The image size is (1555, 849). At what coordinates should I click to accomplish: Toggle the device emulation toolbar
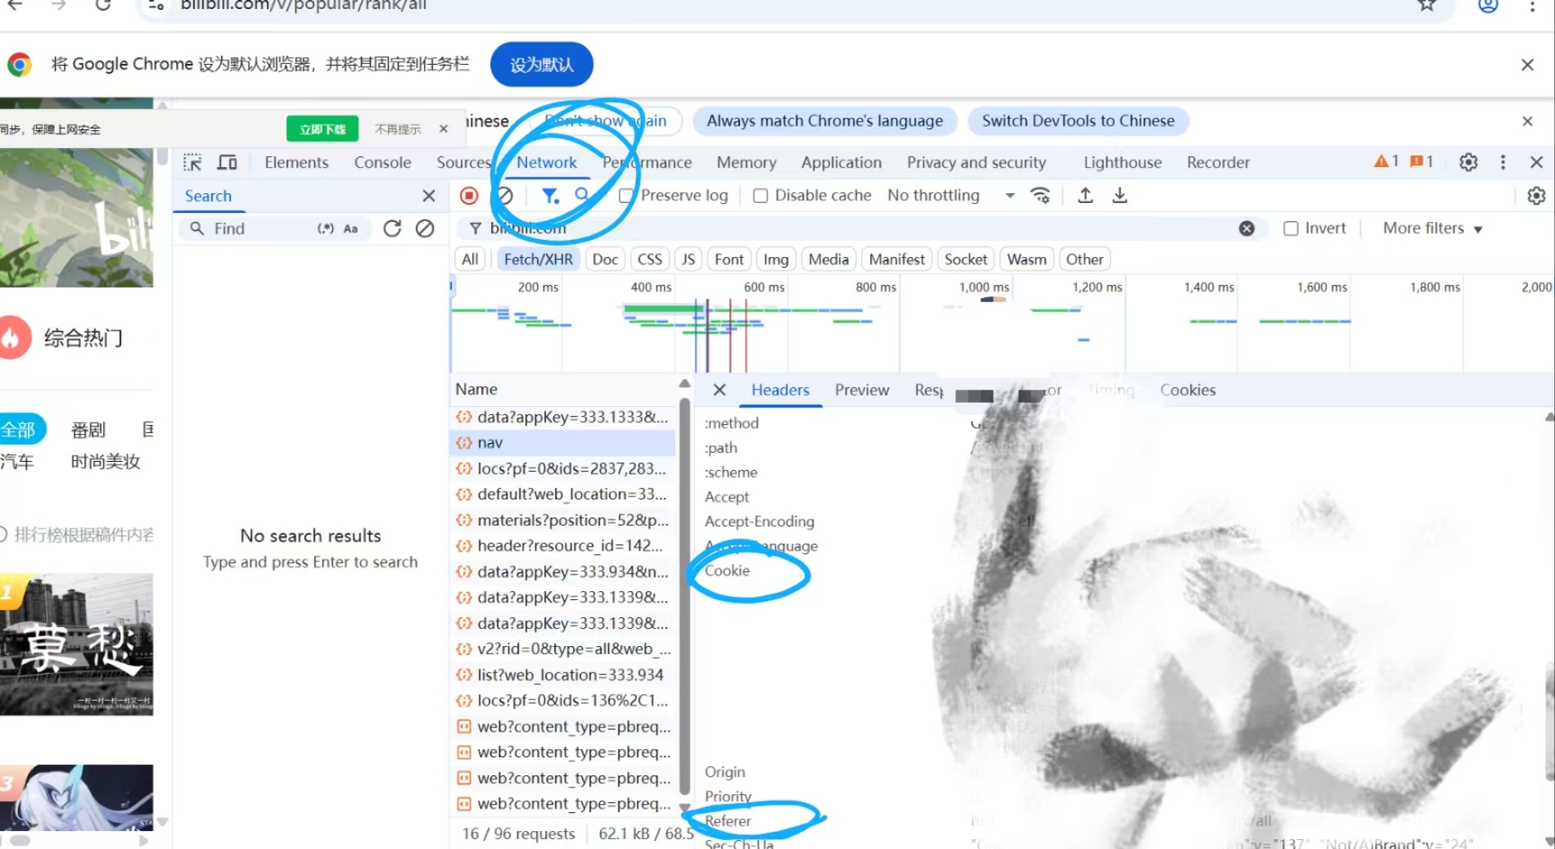pyautogui.click(x=227, y=161)
